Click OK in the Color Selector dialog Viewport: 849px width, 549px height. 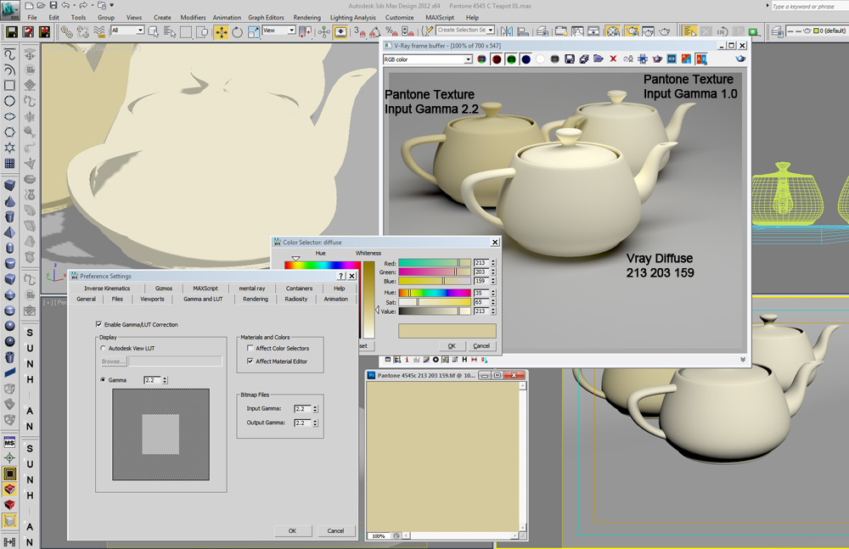click(x=452, y=346)
